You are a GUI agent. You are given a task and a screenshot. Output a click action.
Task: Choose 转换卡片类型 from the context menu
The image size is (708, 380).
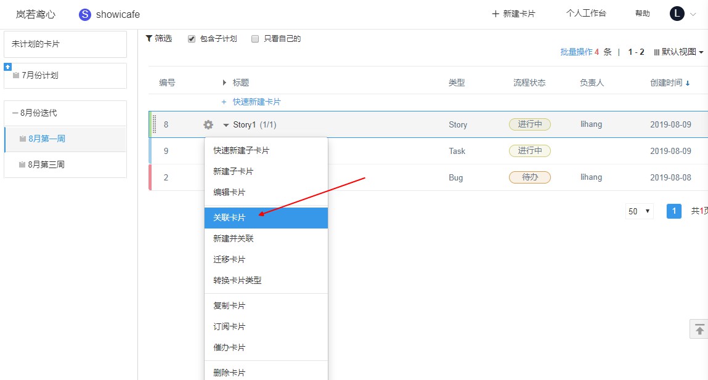[237, 280]
